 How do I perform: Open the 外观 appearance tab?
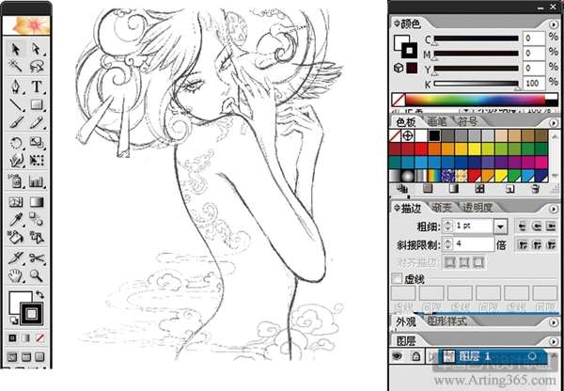[x=406, y=322]
